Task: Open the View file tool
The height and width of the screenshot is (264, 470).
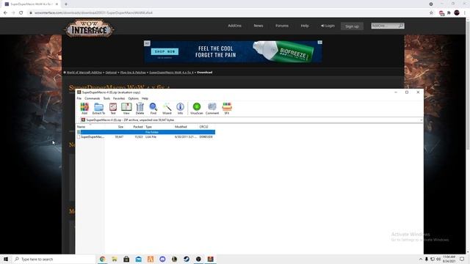Action: (x=126, y=109)
